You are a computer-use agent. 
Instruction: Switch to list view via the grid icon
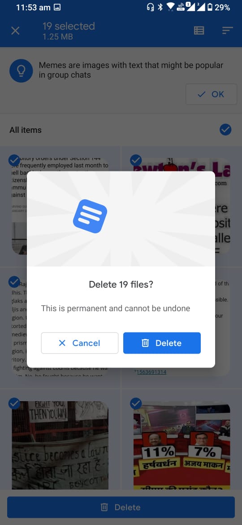click(199, 31)
